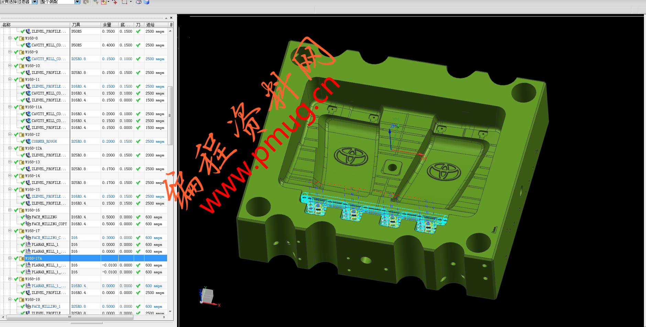Screen dimensions: 646x327
Task: Click the FACE_MILLING_COPY operation icon
Action: coord(28,224)
